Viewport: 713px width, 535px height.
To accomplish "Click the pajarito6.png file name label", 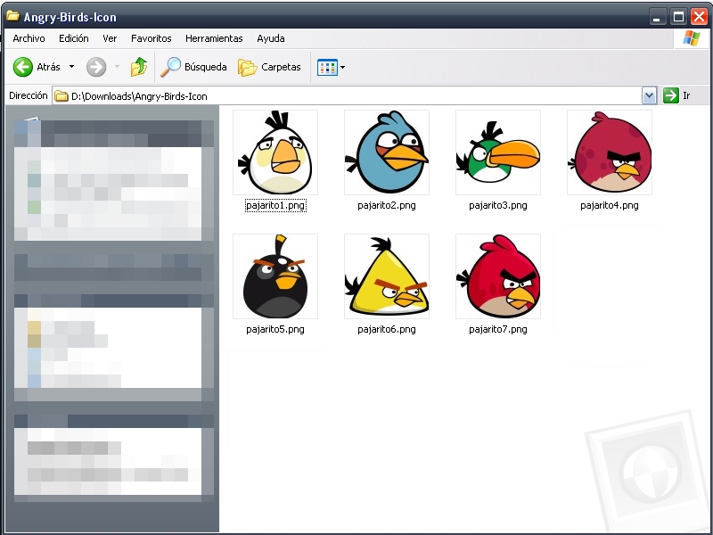I will [387, 329].
